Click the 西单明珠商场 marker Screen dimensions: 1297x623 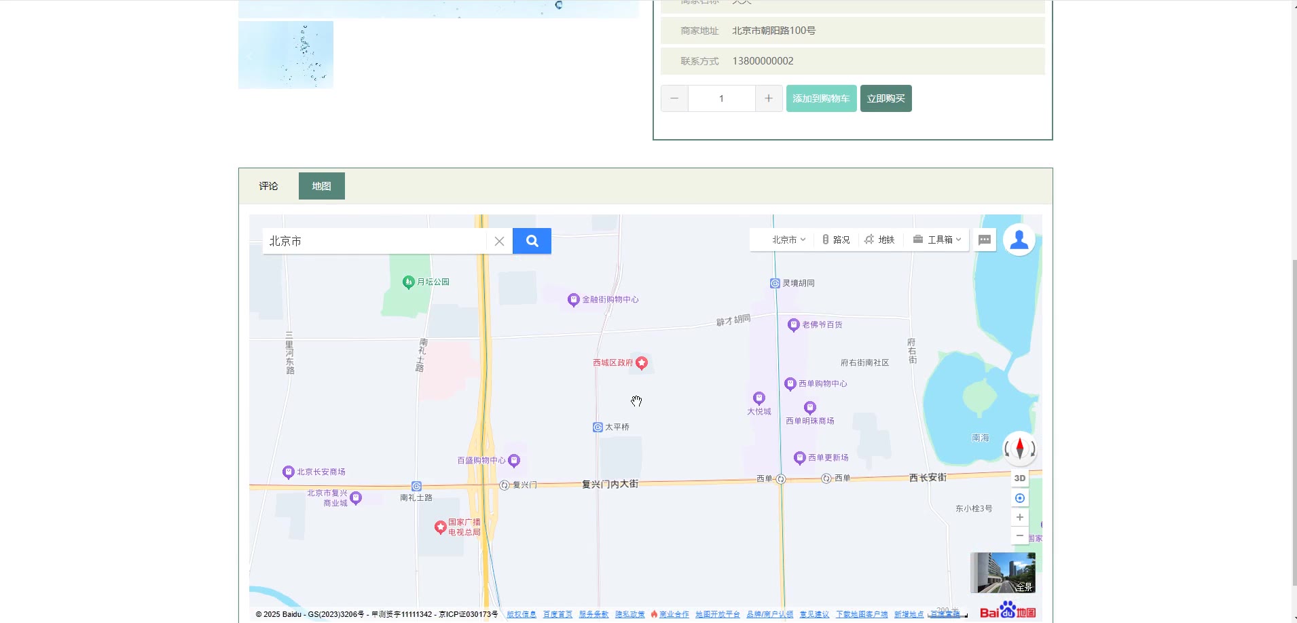(809, 408)
